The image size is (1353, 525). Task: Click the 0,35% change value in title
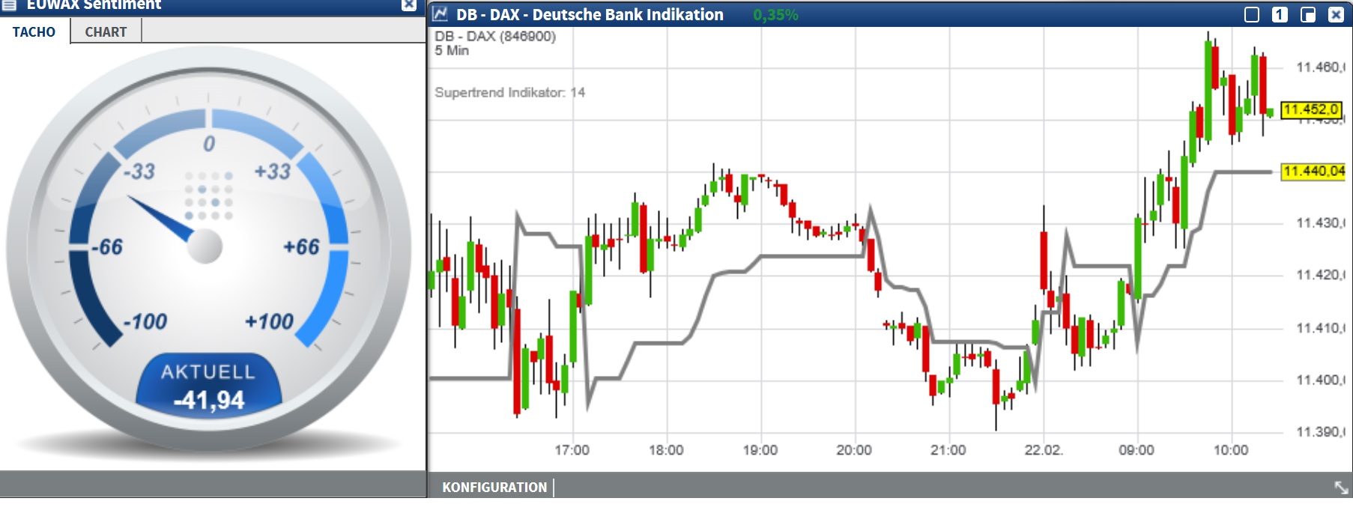click(x=775, y=14)
